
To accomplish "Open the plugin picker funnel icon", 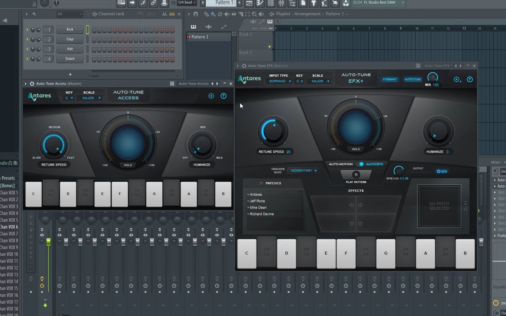I will pos(314,4).
